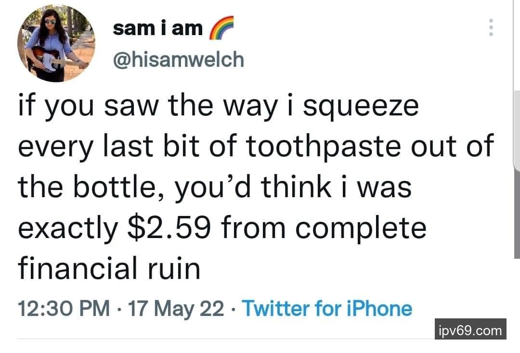Click the words "financial ruin"
Screen dimensions: 520x353
(x=109, y=268)
